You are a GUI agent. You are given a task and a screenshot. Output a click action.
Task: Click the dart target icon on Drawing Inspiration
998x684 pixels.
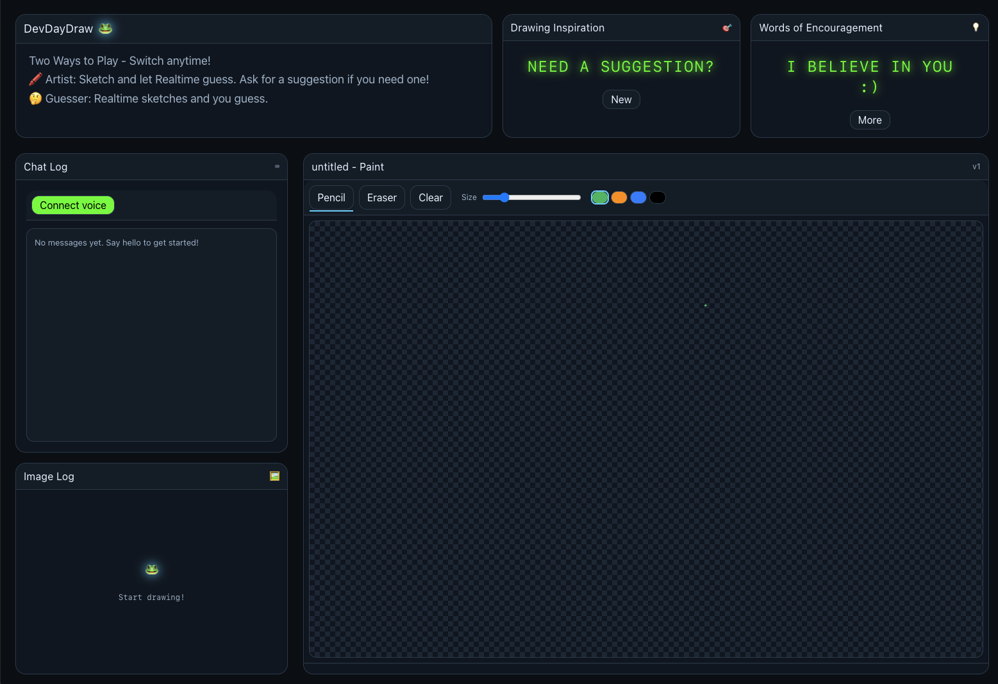point(726,28)
